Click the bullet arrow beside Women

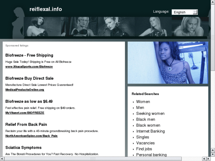133,102
